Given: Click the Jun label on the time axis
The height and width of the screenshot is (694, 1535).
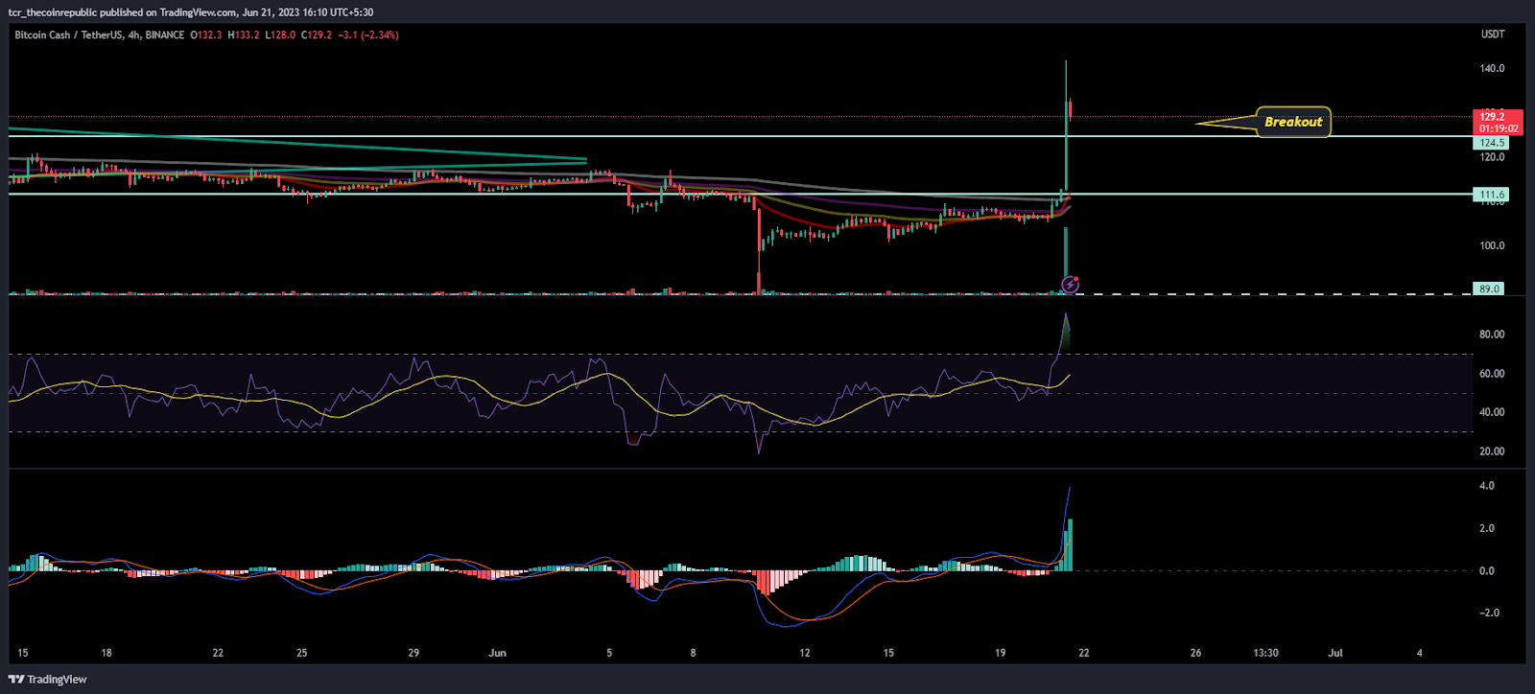Looking at the screenshot, I should [x=497, y=653].
